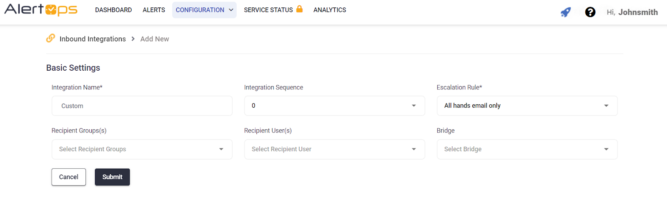The width and height of the screenshot is (667, 197).
Task: Open the Integration Sequence dropdown
Action: click(x=334, y=106)
